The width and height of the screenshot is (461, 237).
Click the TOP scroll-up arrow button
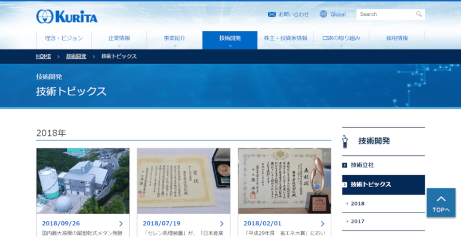pyautogui.click(x=441, y=203)
